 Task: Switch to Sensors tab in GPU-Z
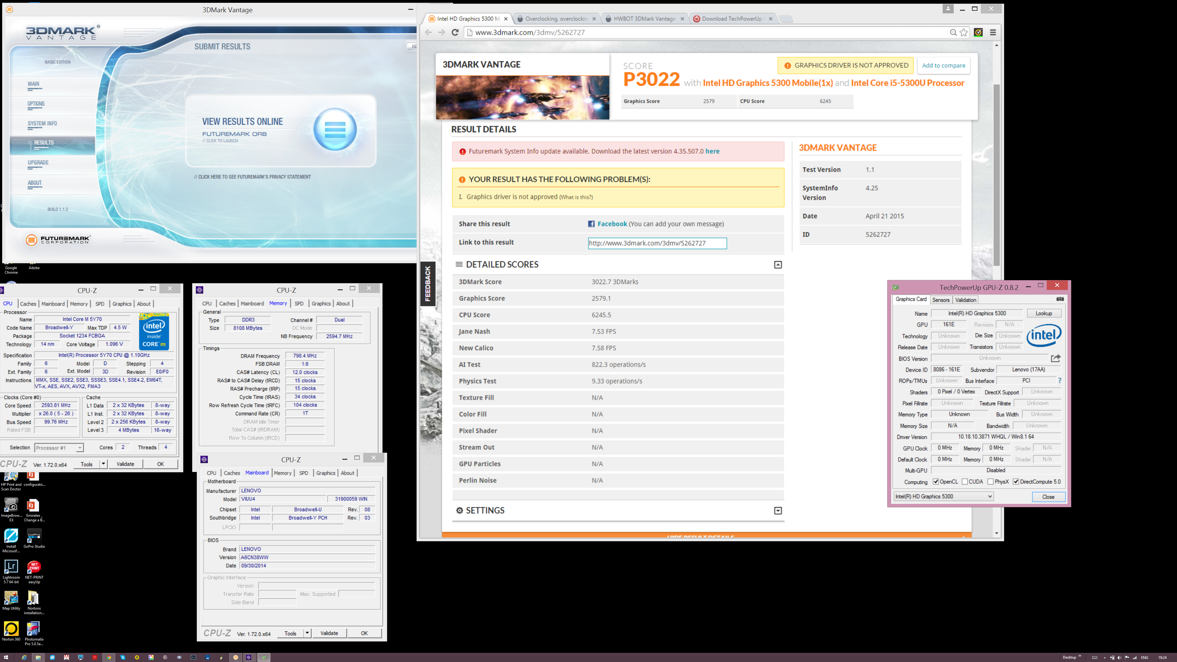[941, 300]
